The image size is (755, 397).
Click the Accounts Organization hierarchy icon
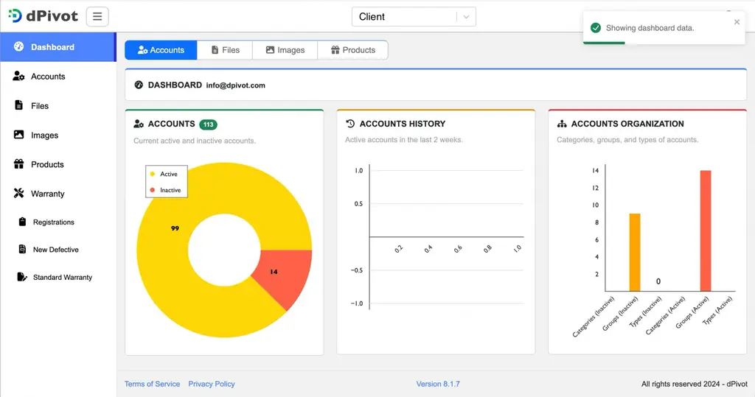click(562, 124)
